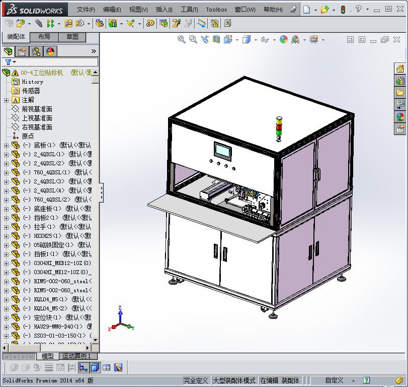Open the Apply Scene dropdown arrow
The image size is (408, 387).
[x=304, y=39]
